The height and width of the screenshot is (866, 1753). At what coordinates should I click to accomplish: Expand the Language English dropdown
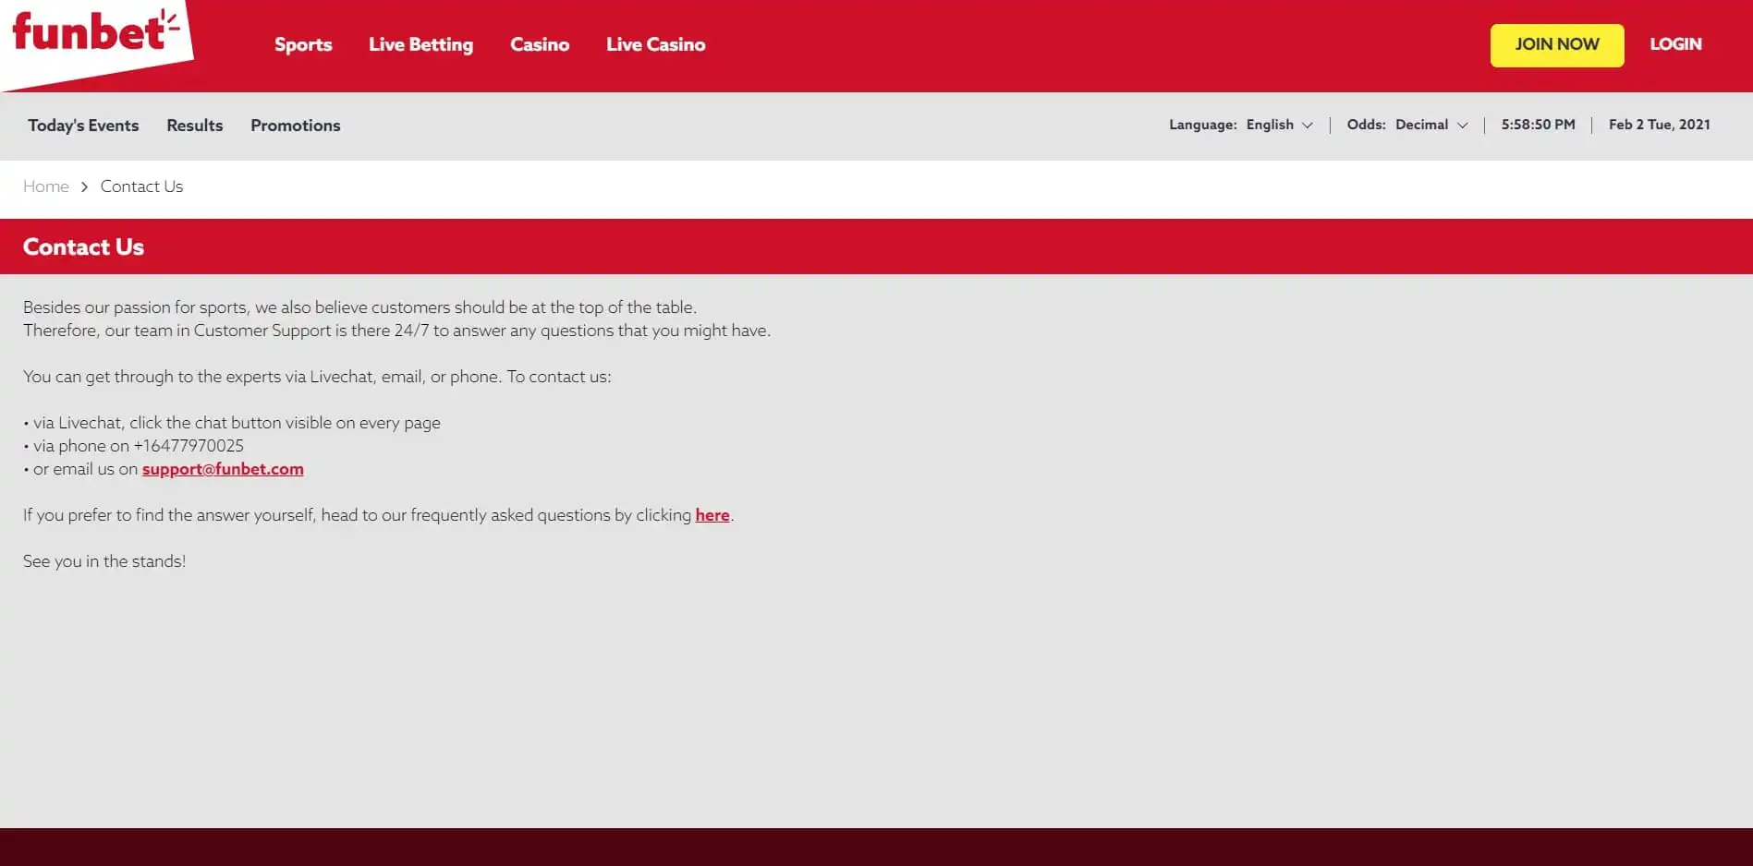point(1279,125)
